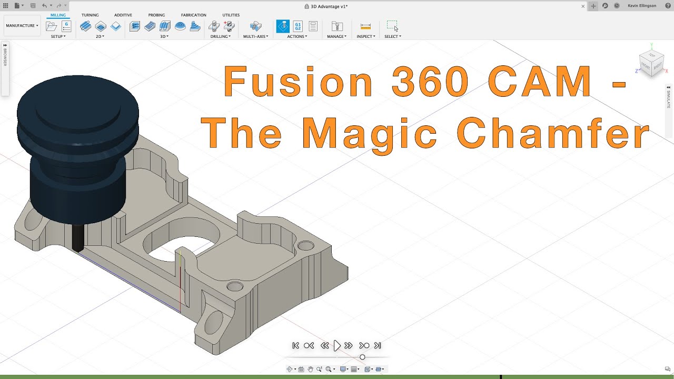Add a new document tab with plus
Screen dimensions: 674x379
click(593, 6)
